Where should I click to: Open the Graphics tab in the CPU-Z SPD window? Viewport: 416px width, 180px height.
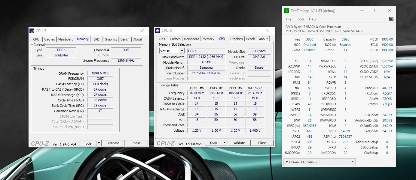click(x=236, y=39)
